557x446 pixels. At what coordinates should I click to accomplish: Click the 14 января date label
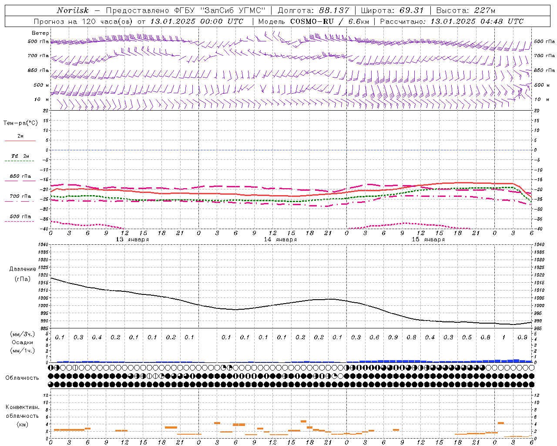coord(280,240)
